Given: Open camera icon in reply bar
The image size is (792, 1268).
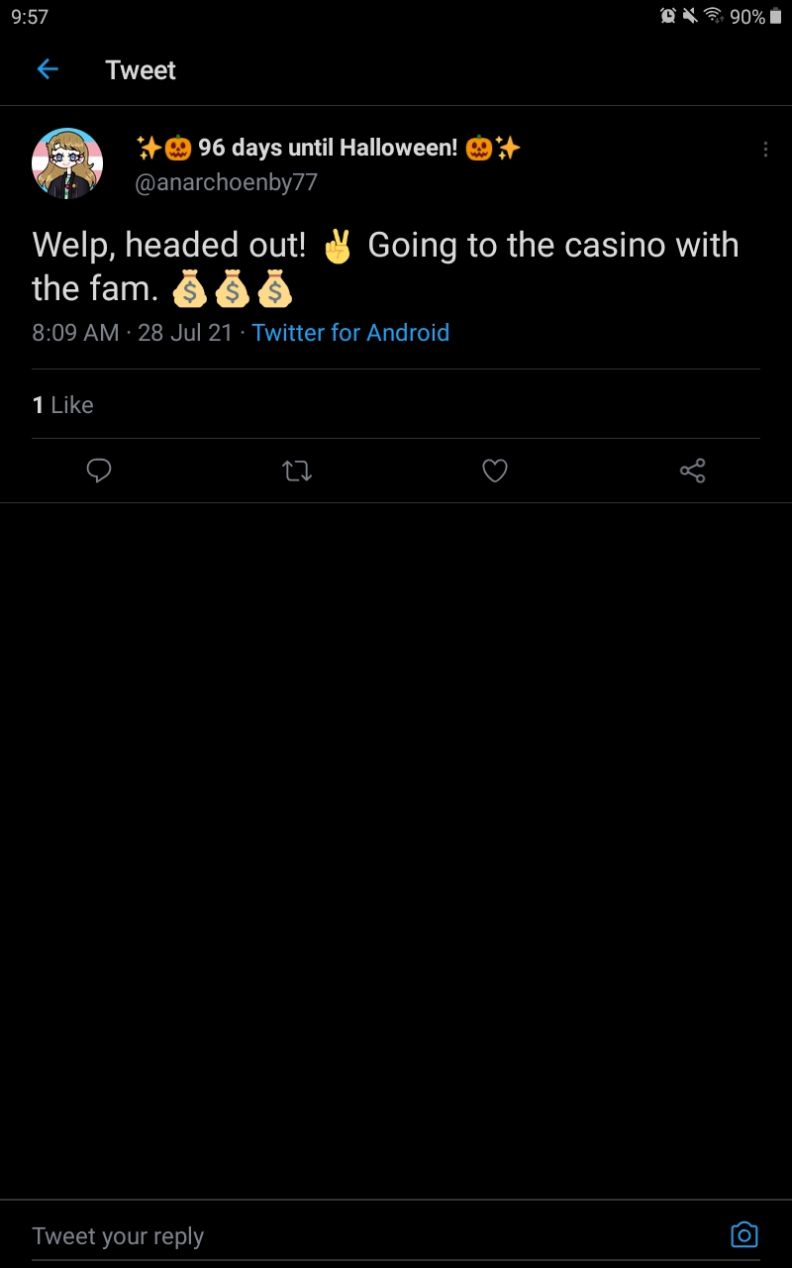Looking at the screenshot, I should pos(744,1234).
